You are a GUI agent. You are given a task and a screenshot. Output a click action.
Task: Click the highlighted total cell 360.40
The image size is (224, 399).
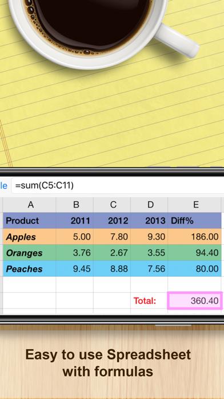[195, 301]
